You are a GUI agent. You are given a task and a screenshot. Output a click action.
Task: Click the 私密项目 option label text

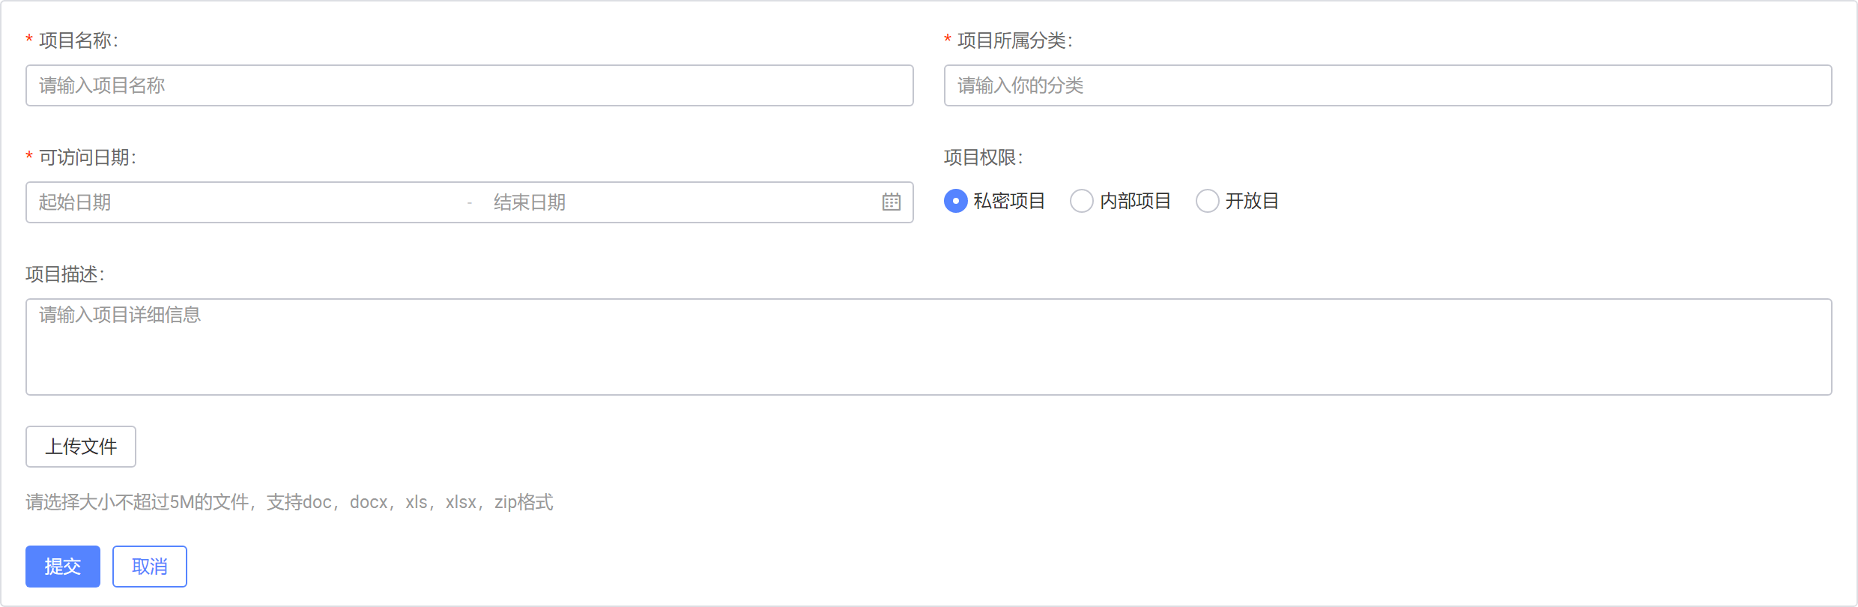coord(1008,200)
